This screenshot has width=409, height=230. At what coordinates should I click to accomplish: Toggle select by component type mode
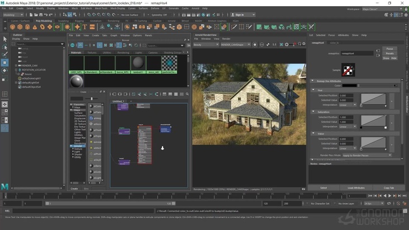tap(75, 15)
